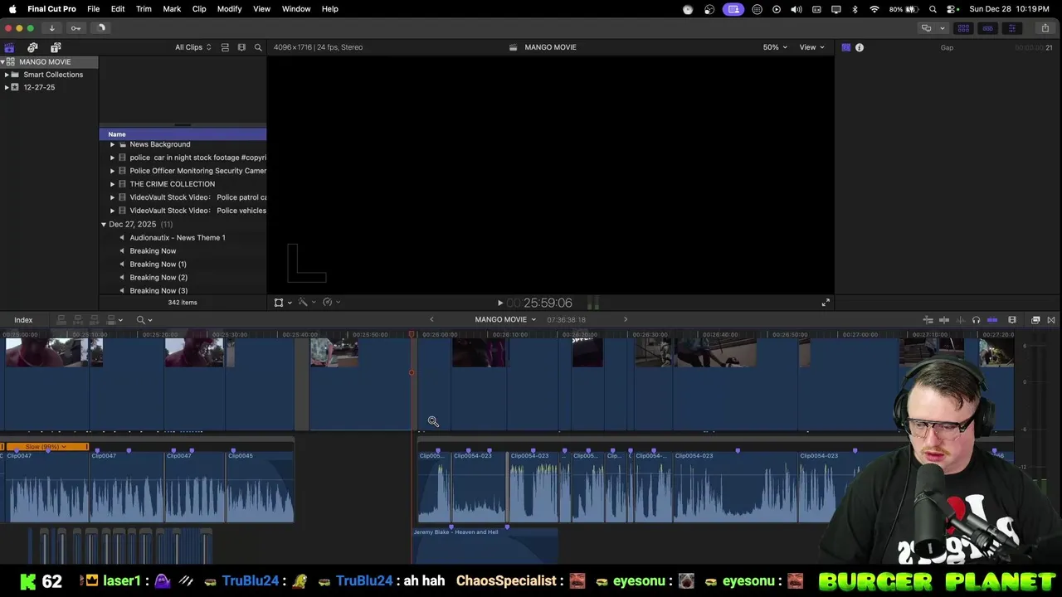Open the Info inspector icon
Image resolution: width=1062 pixels, height=597 pixels.
[860, 47]
